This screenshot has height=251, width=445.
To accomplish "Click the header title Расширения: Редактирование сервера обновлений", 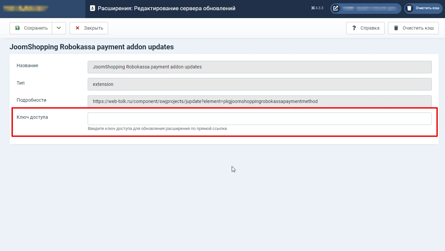I will click(x=166, y=8).
